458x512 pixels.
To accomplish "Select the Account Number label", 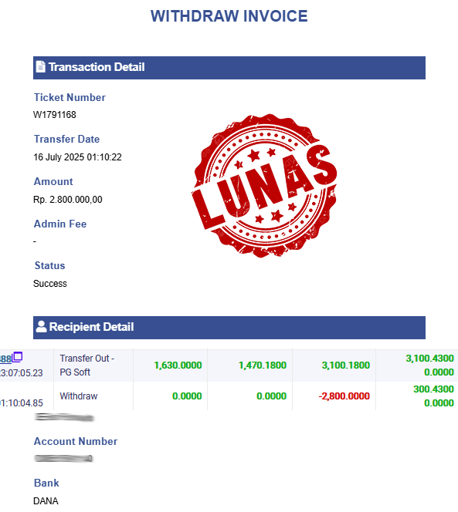I will (76, 442).
